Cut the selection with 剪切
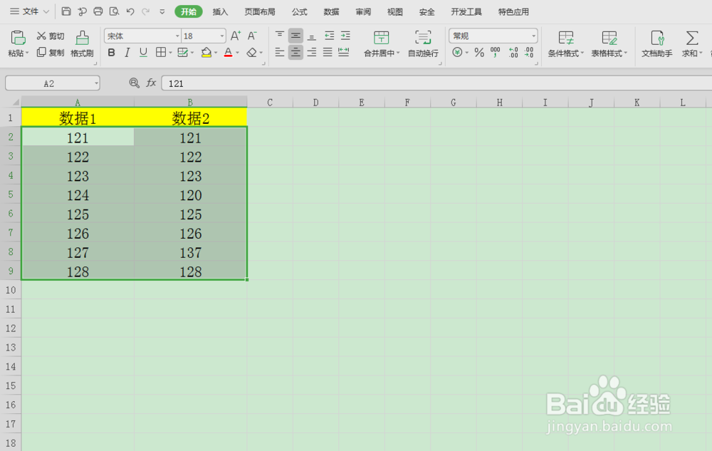Image resolution: width=712 pixels, height=451 pixels. pos(51,36)
